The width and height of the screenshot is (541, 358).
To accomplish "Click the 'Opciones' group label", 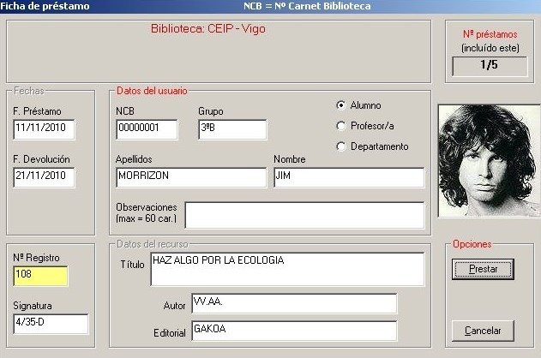I will 472,244.
